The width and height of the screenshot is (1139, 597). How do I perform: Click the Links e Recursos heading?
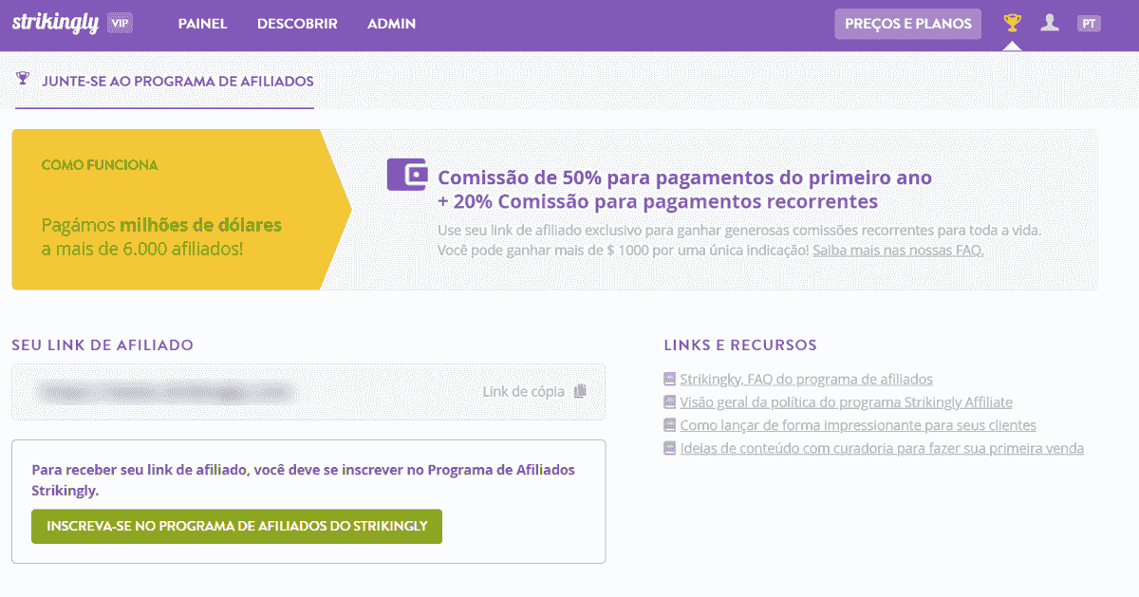(740, 345)
